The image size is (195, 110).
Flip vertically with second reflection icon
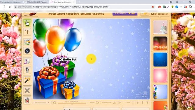(x=119, y=103)
